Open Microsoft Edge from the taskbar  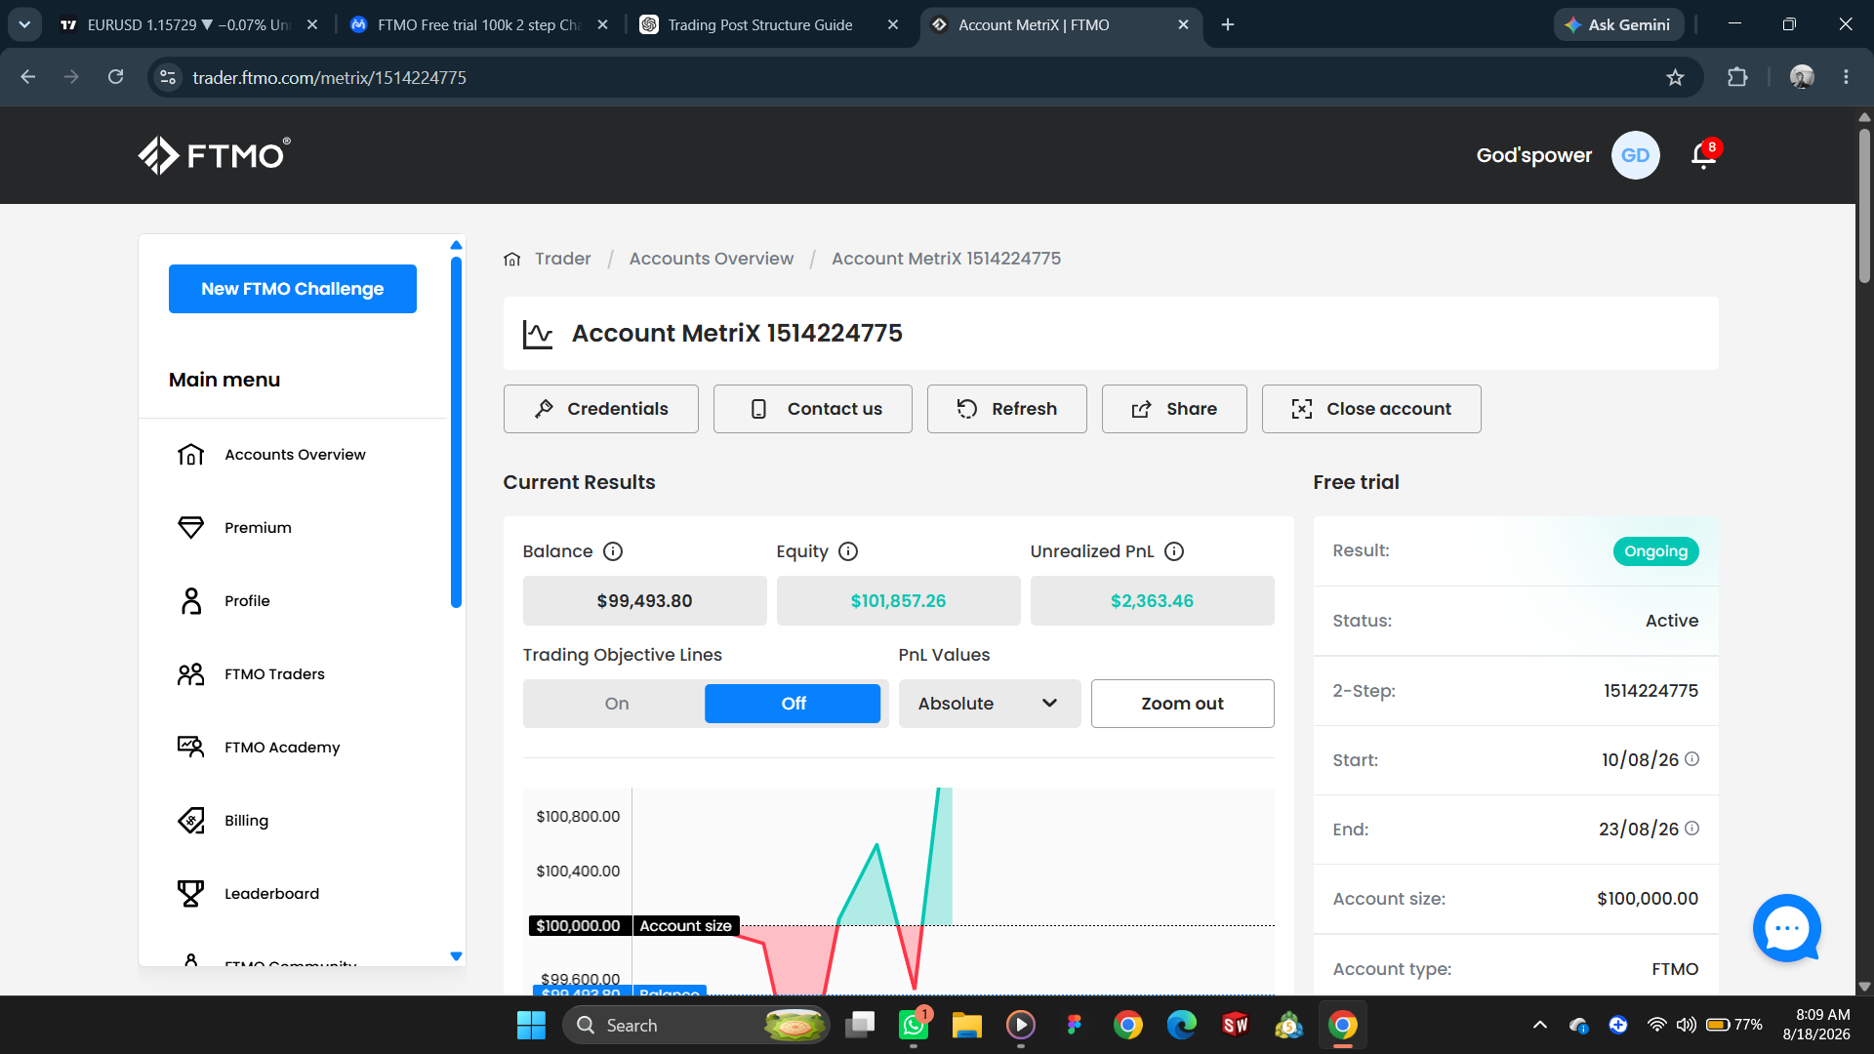click(x=1182, y=1025)
